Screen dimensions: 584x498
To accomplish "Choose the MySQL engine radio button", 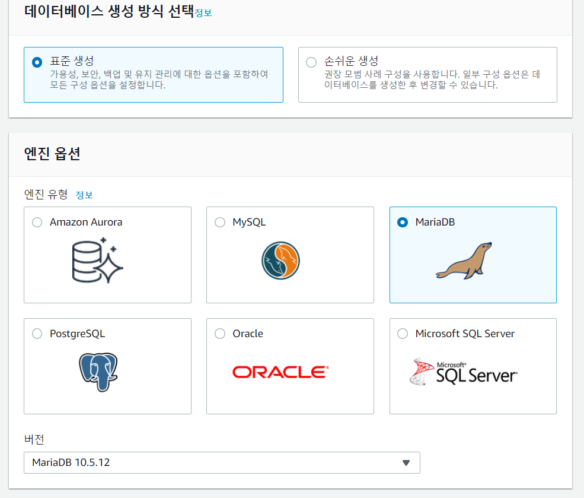I will pyautogui.click(x=220, y=222).
